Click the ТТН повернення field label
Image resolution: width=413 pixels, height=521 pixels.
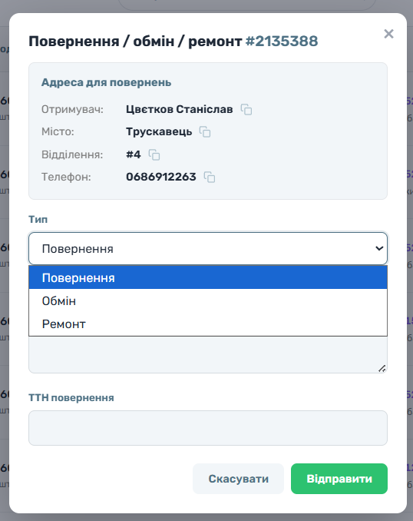pos(71,398)
